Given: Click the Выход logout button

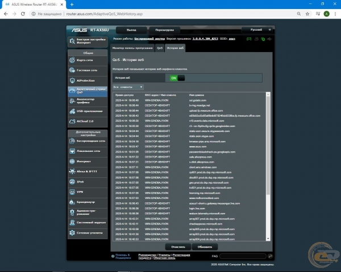Looking at the screenshot, I should pyautogui.click(x=131, y=30).
